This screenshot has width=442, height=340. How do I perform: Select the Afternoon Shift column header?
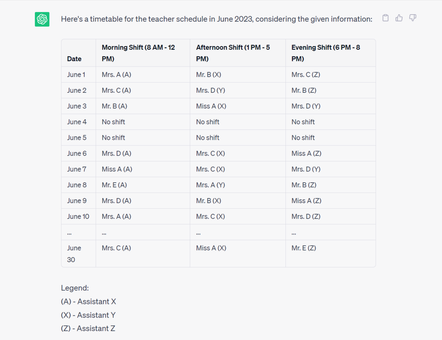233,53
